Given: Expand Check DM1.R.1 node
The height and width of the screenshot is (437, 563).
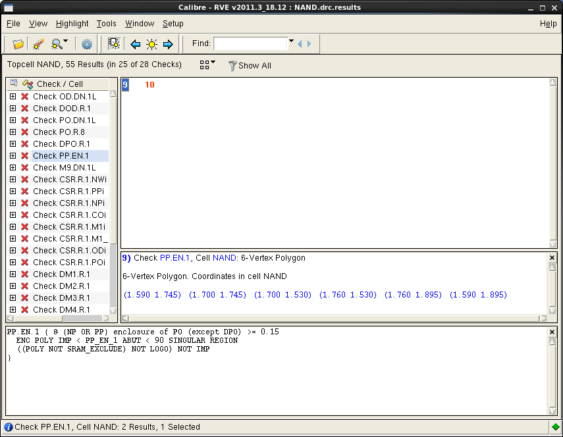Looking at the screenshot, I should click(13, 274).
